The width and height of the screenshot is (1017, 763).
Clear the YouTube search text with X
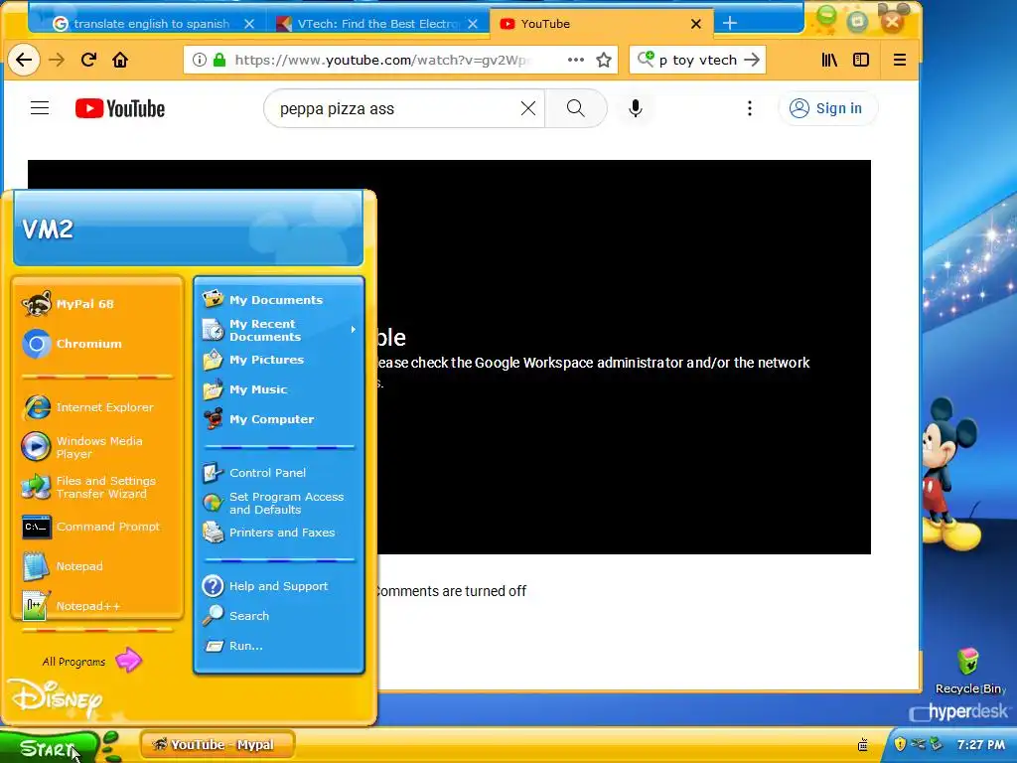tap(528, 108)
